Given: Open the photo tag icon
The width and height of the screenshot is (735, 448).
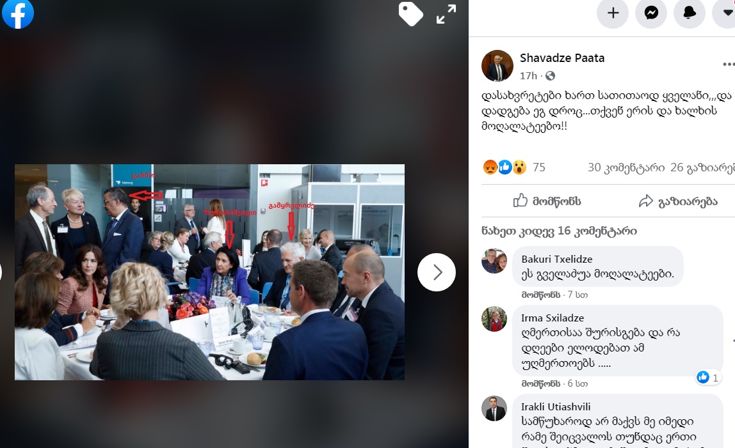Looking at the screenshot, I should point(410,13).
